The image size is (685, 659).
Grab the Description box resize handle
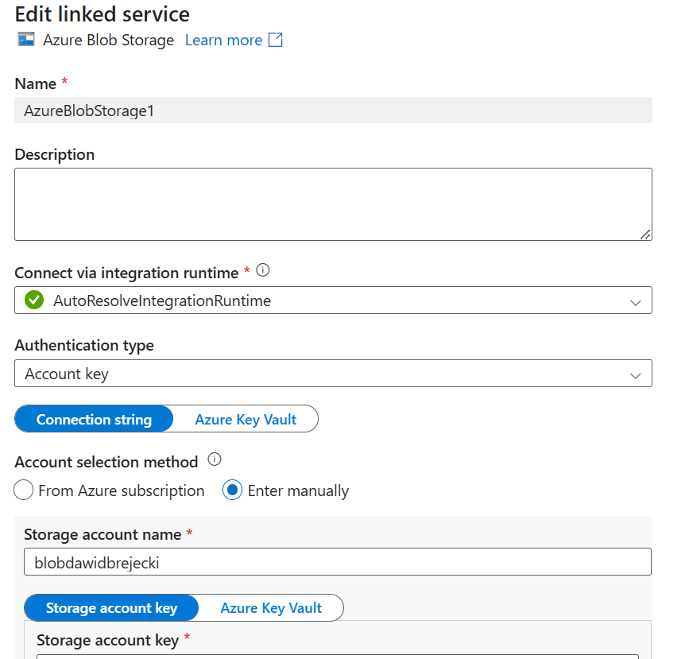tap(645, 235)
